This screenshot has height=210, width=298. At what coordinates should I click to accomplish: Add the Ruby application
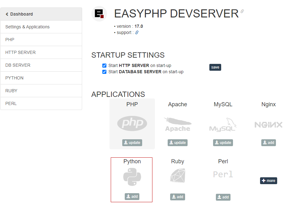(x=178, y=197)
